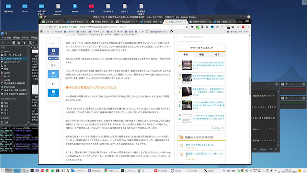Viewport: 307px width, 173px height.
Task: Open ファイル menu in file manager
Action: 6,37
